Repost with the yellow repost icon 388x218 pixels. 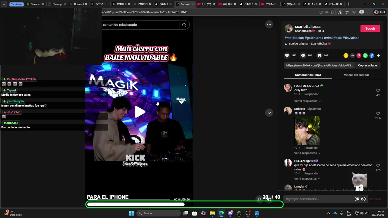pyautogui.click(x=346, y=55)
